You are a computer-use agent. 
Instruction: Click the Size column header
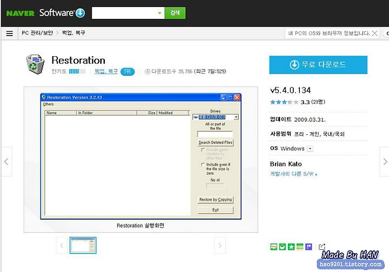tap(146, 113)
